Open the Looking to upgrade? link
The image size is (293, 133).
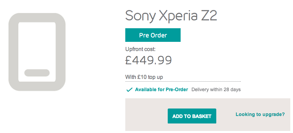(x=260, y=114)
